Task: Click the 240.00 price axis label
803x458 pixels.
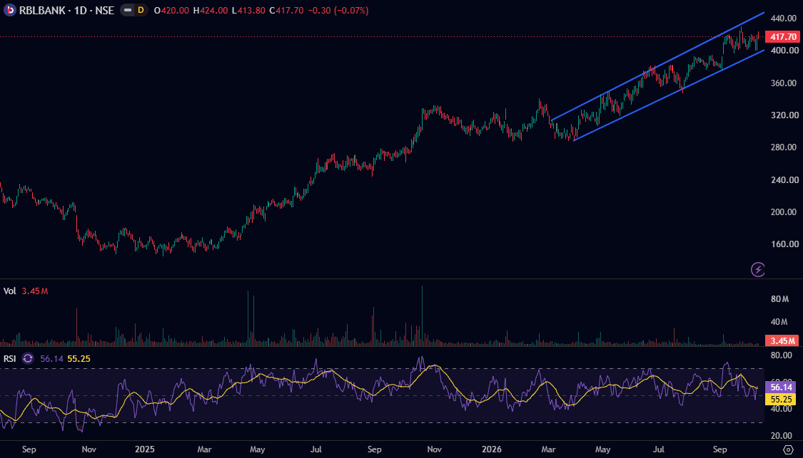Action: tap(784, 179)
